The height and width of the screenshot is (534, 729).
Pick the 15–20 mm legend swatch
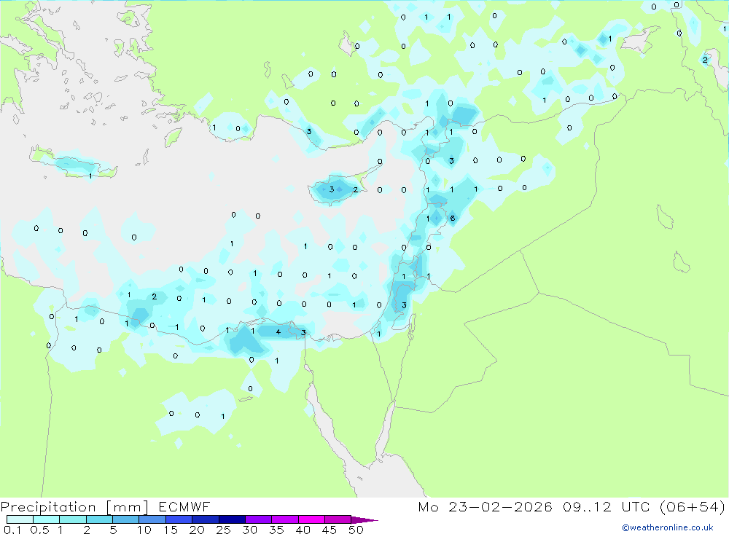click(x=179, y=519)
